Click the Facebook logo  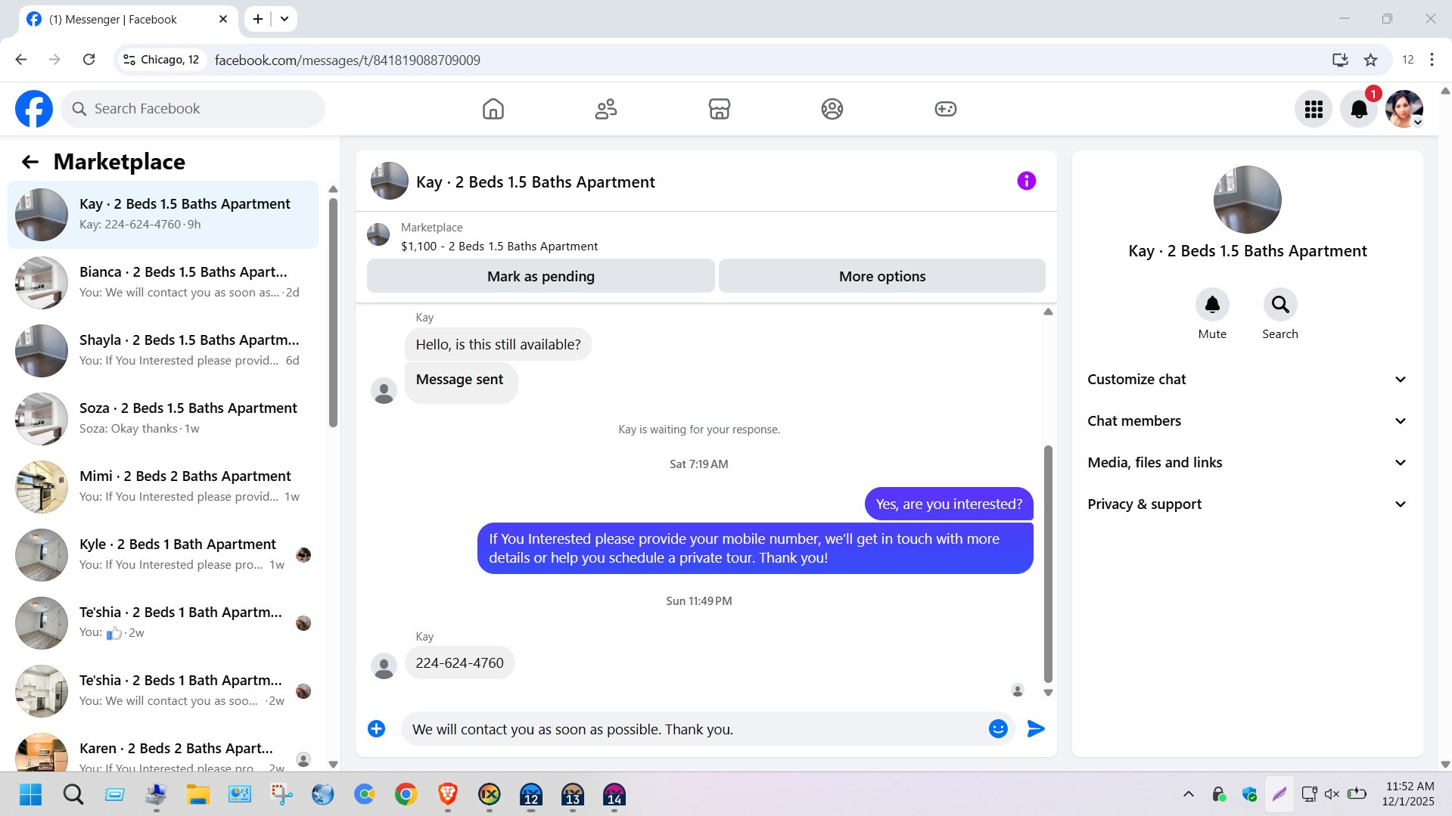[34, 109]
